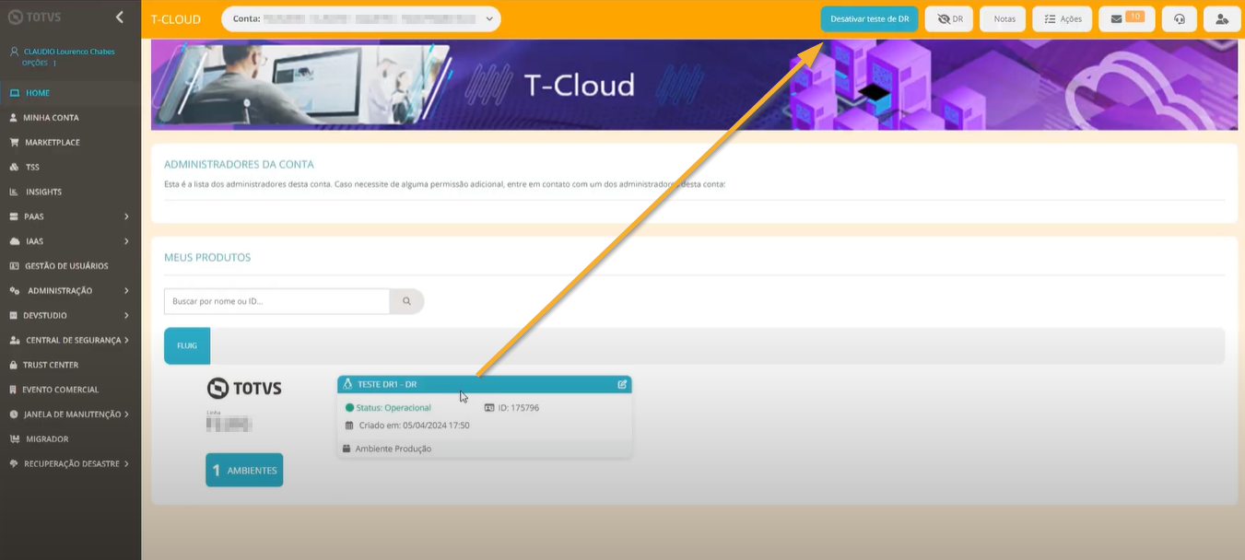Expand the PAAS submenu

tap(126, 216)
